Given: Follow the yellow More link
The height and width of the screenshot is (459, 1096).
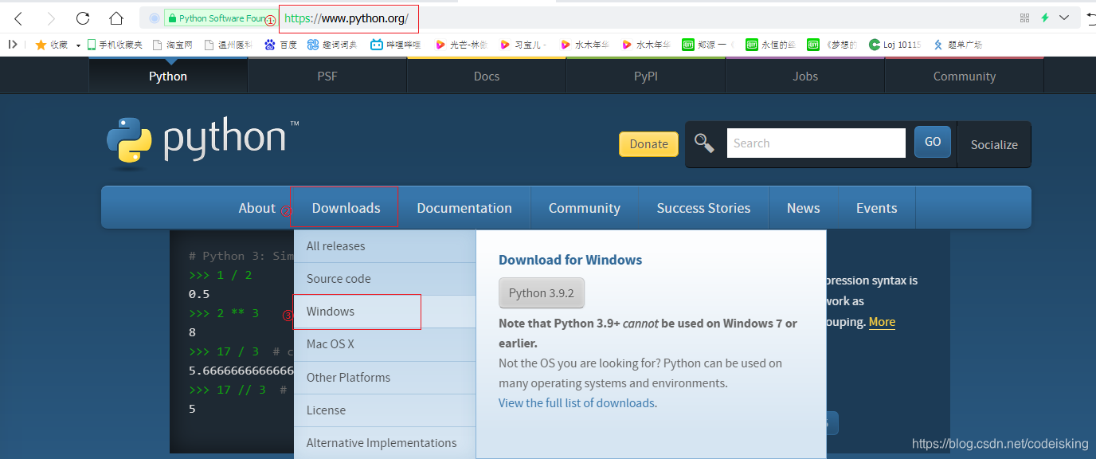Looking at the screenshot, I should pos(882,322).
